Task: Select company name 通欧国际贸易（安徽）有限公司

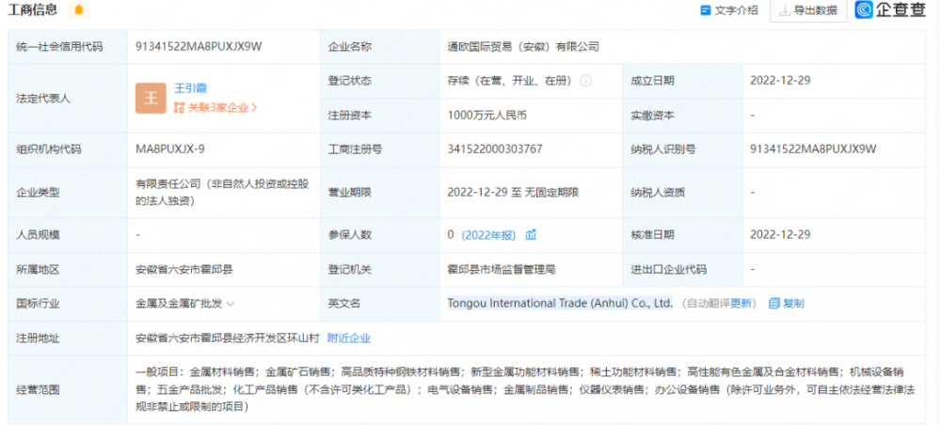Action: click(x=523, y=46)
